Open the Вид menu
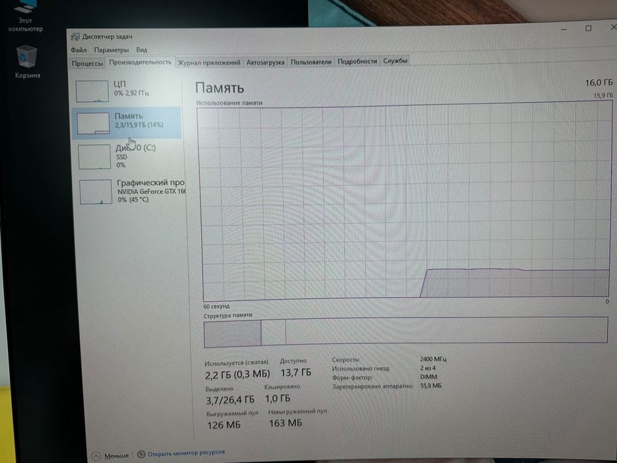Image resolution: width=617 pixels, height=463 pixels. point(142,50)
